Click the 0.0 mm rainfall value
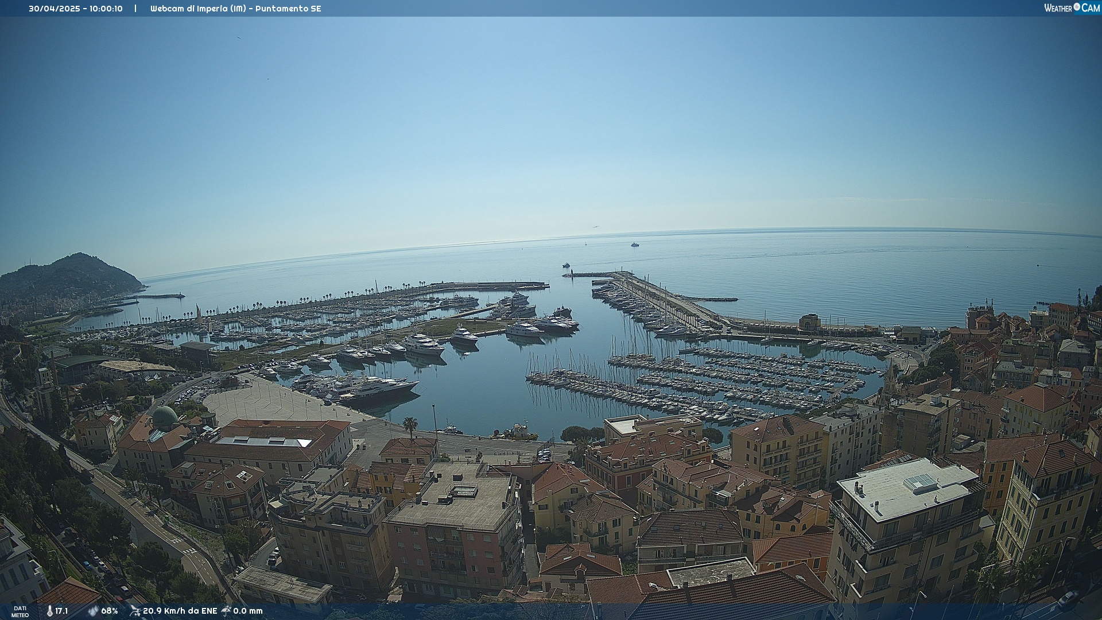1102x620 pixels. click(x=248, y=611)
